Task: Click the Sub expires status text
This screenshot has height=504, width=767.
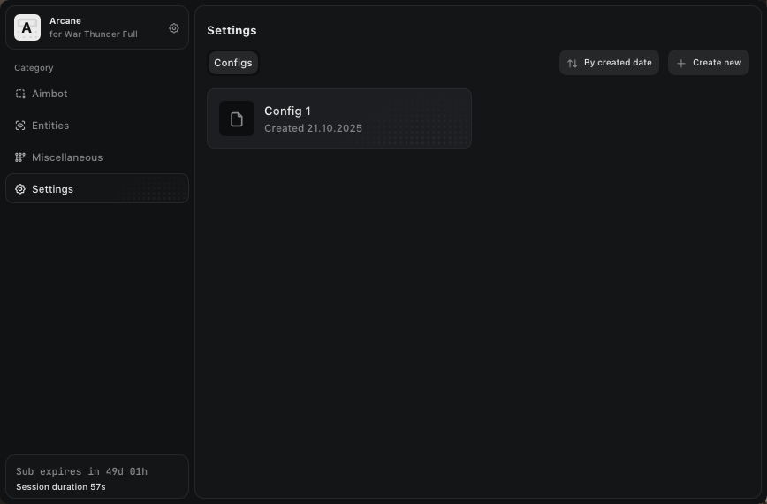Action: click(x=81, y=471)
